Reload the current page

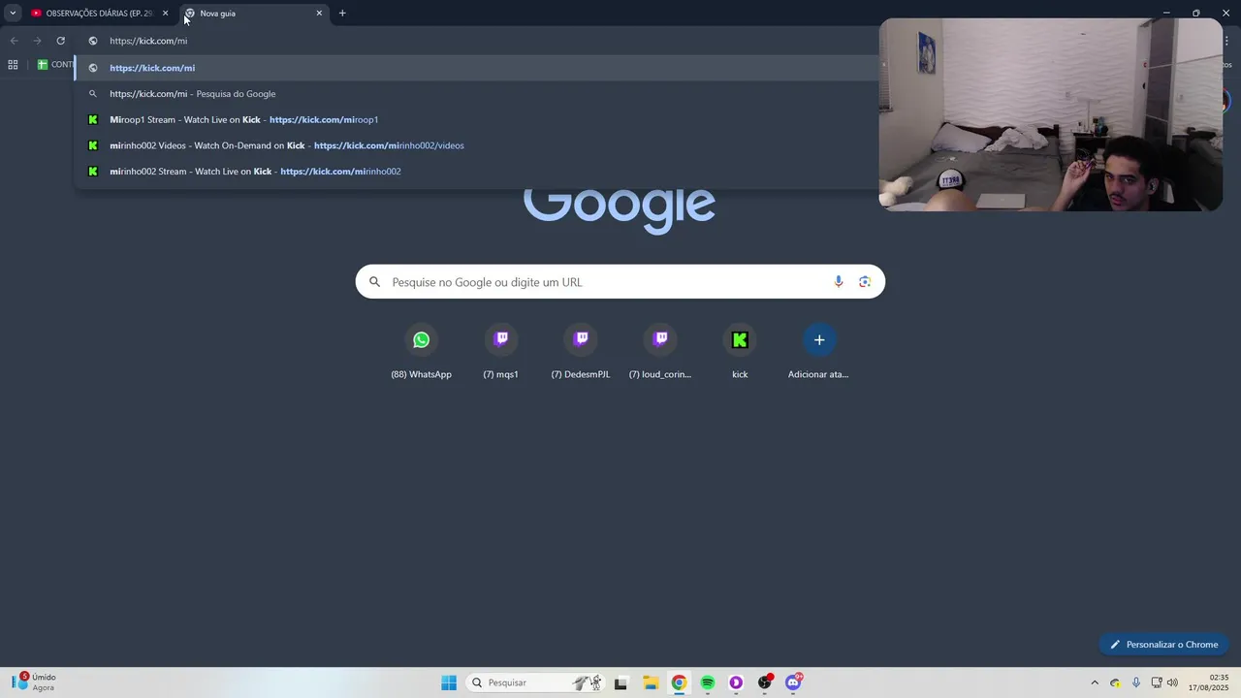coord(60,41)
